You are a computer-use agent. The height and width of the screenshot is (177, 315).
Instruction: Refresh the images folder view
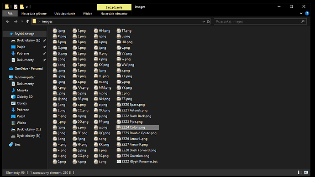pos(208,21)
